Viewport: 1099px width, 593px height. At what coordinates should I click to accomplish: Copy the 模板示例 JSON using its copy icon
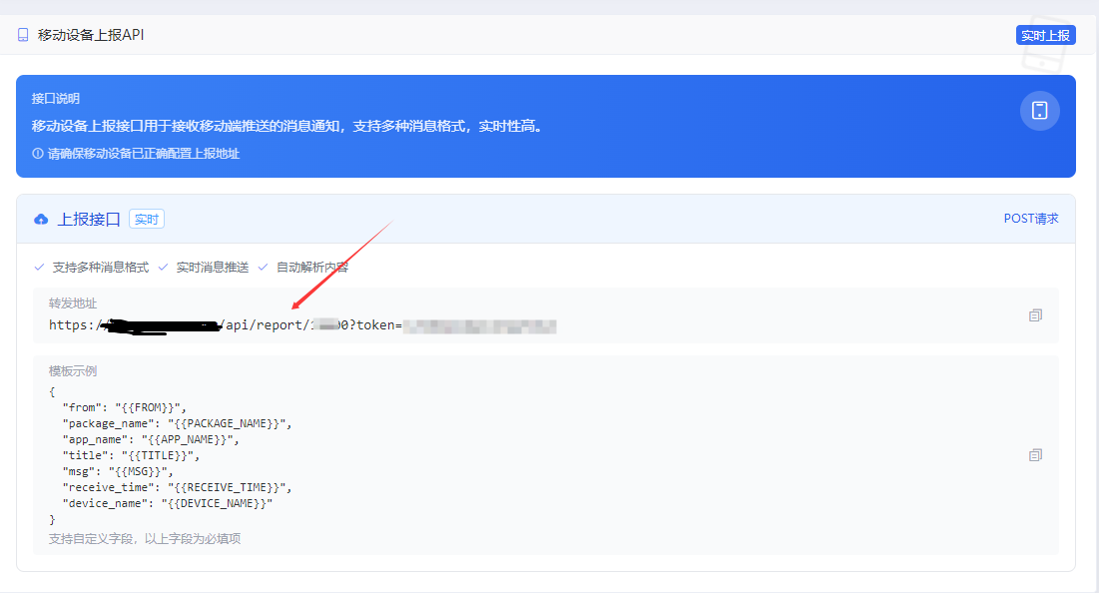pyautogui.click(x=1035, y=454)
